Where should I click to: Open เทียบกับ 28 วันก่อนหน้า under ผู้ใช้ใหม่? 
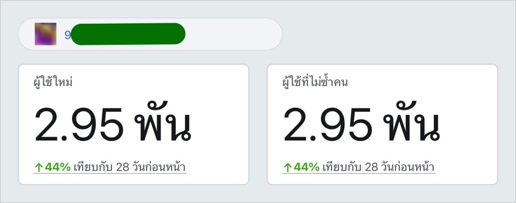tap(130, 167)
